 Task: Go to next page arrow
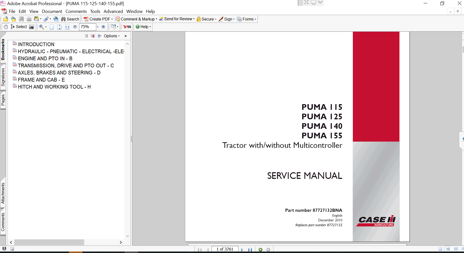(x=242, y=249)
